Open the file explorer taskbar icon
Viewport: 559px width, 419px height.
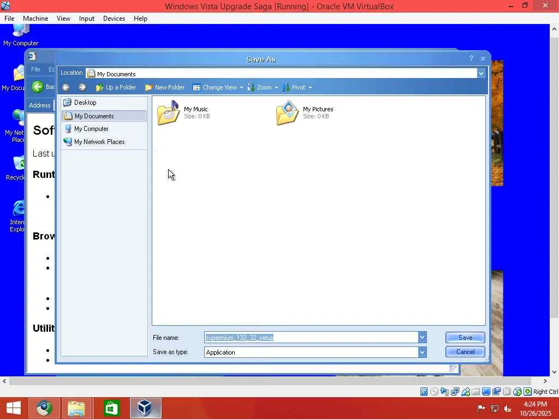point(76,408)
